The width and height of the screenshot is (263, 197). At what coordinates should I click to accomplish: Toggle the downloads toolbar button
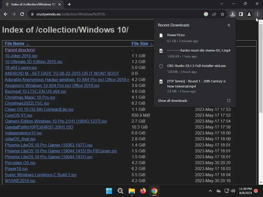pyautogui.click(x=233, y=14)
